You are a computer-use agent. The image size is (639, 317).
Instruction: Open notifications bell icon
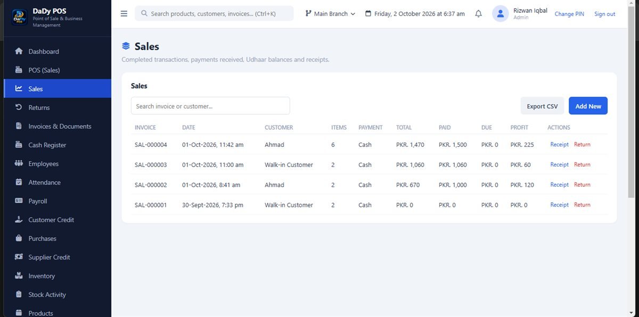[x=478, y=14]
